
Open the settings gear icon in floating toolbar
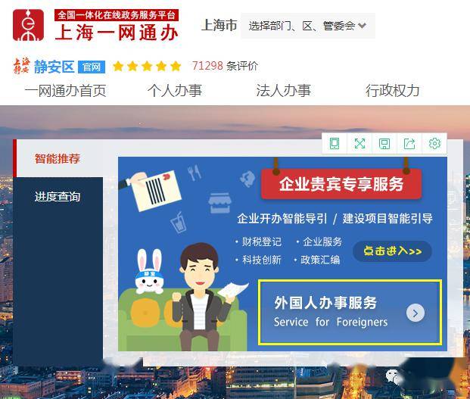click(434, 143)
